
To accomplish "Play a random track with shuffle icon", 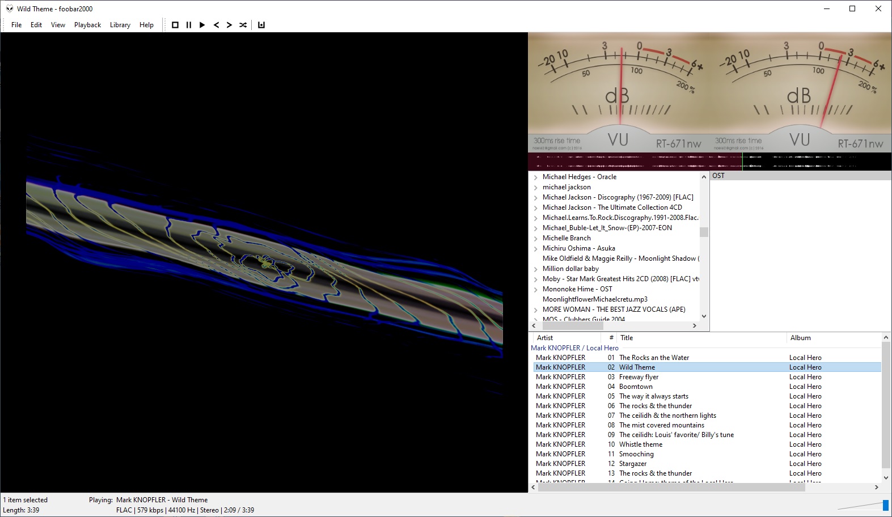I will [243, 25].
